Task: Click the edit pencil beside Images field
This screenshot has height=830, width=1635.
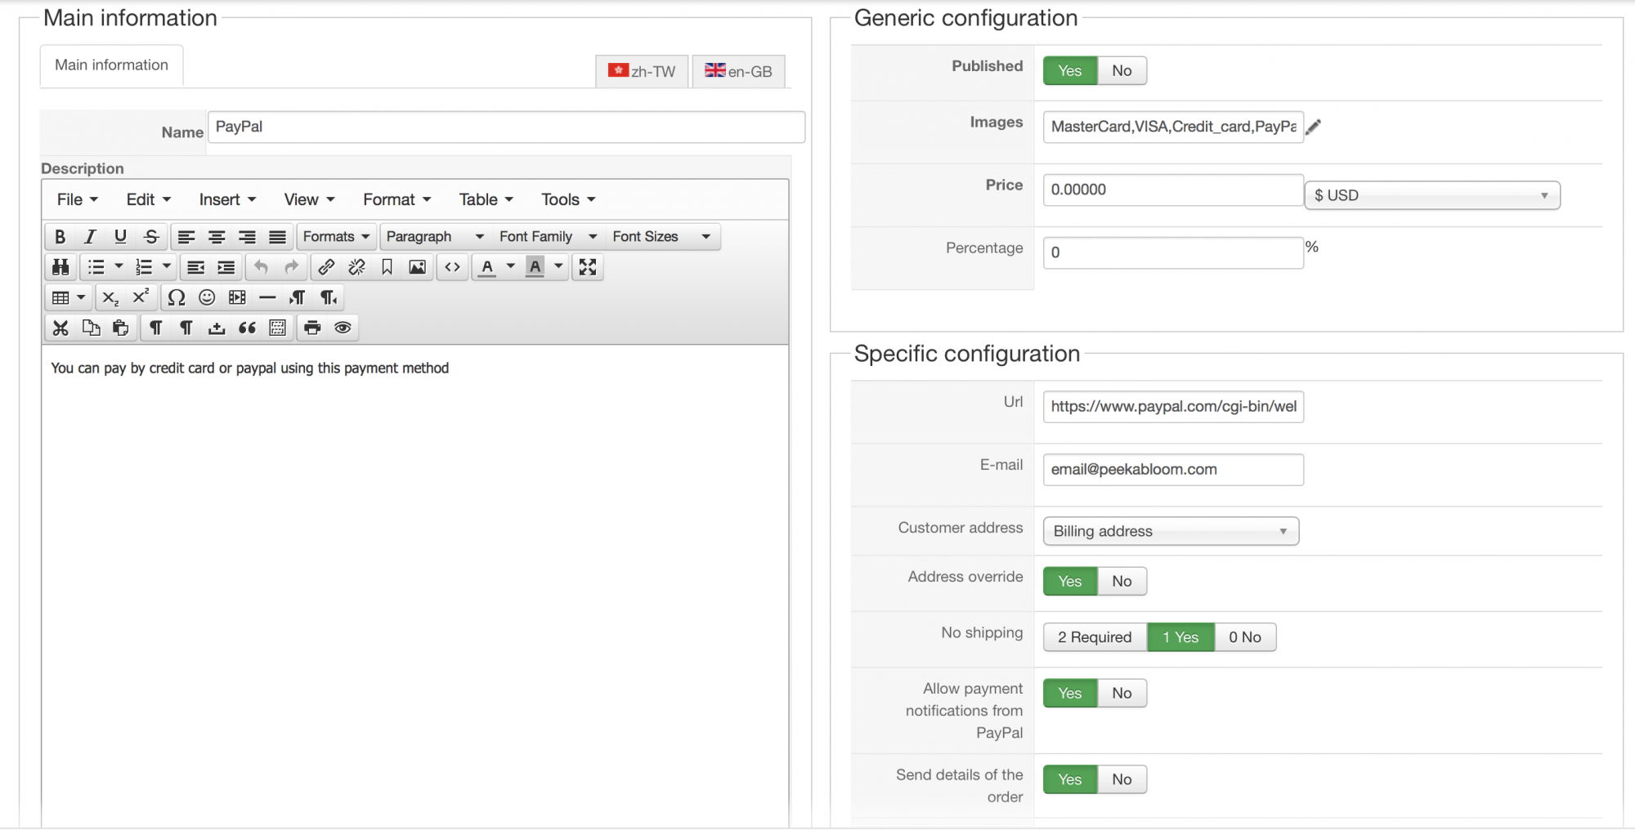Action: [1314, 127]
